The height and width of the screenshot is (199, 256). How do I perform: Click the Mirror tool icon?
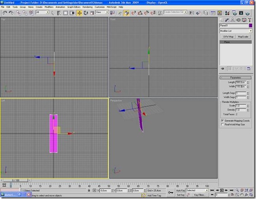pyautogui.click(x=191, y=13)
